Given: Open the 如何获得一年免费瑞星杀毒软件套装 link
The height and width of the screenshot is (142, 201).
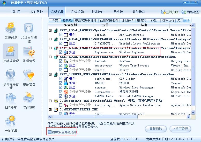Looking at the screenshot, I should pyautogui.click(x=28, y=139).
